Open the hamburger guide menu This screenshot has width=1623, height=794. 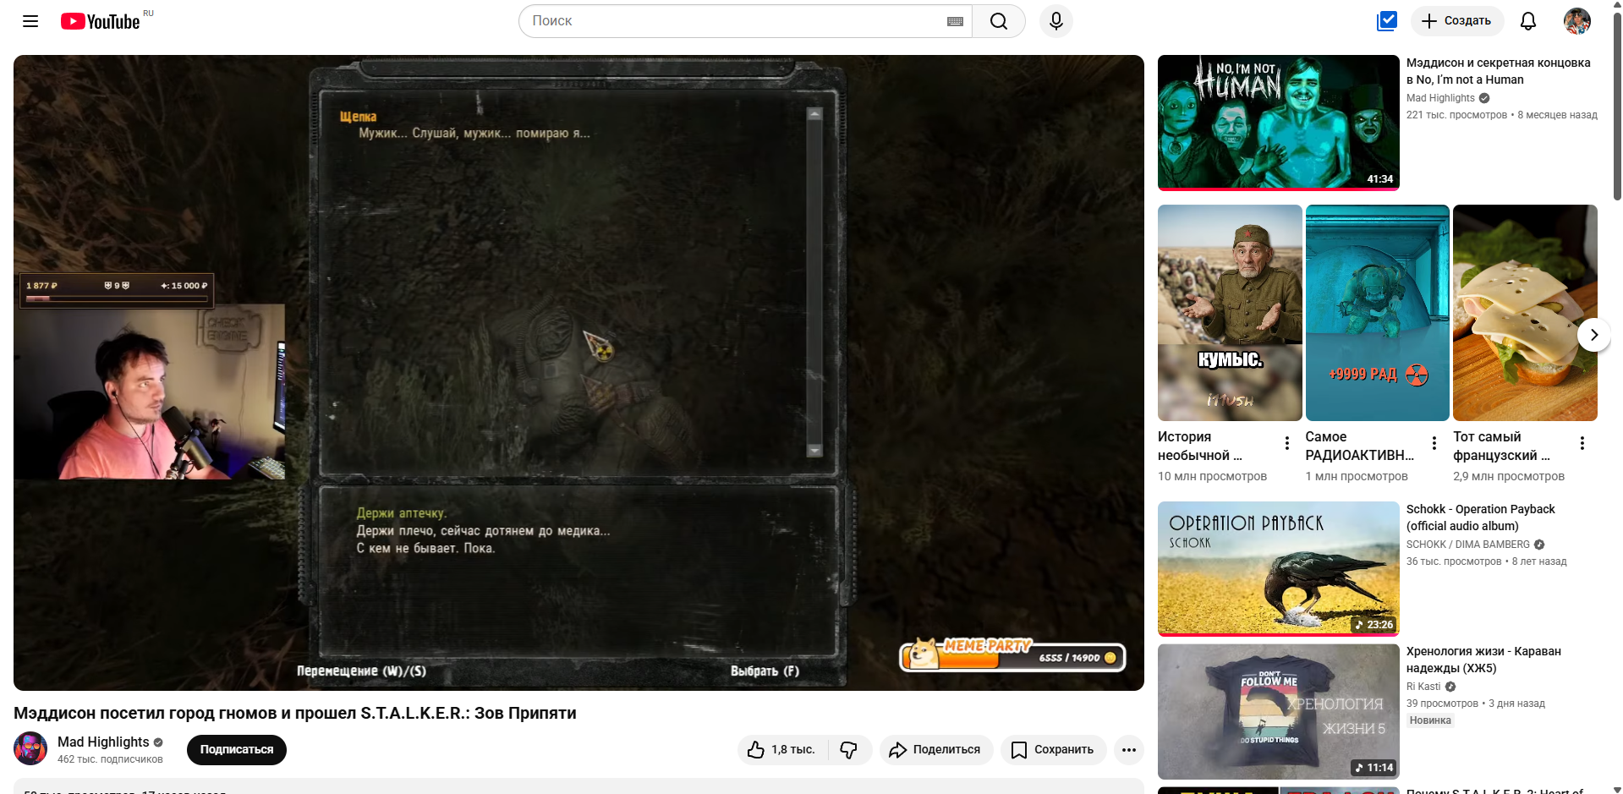pos(30,21)
